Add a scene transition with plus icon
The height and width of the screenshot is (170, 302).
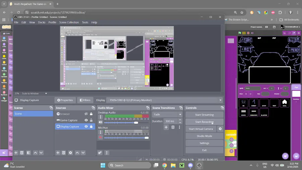click(166, 127)
